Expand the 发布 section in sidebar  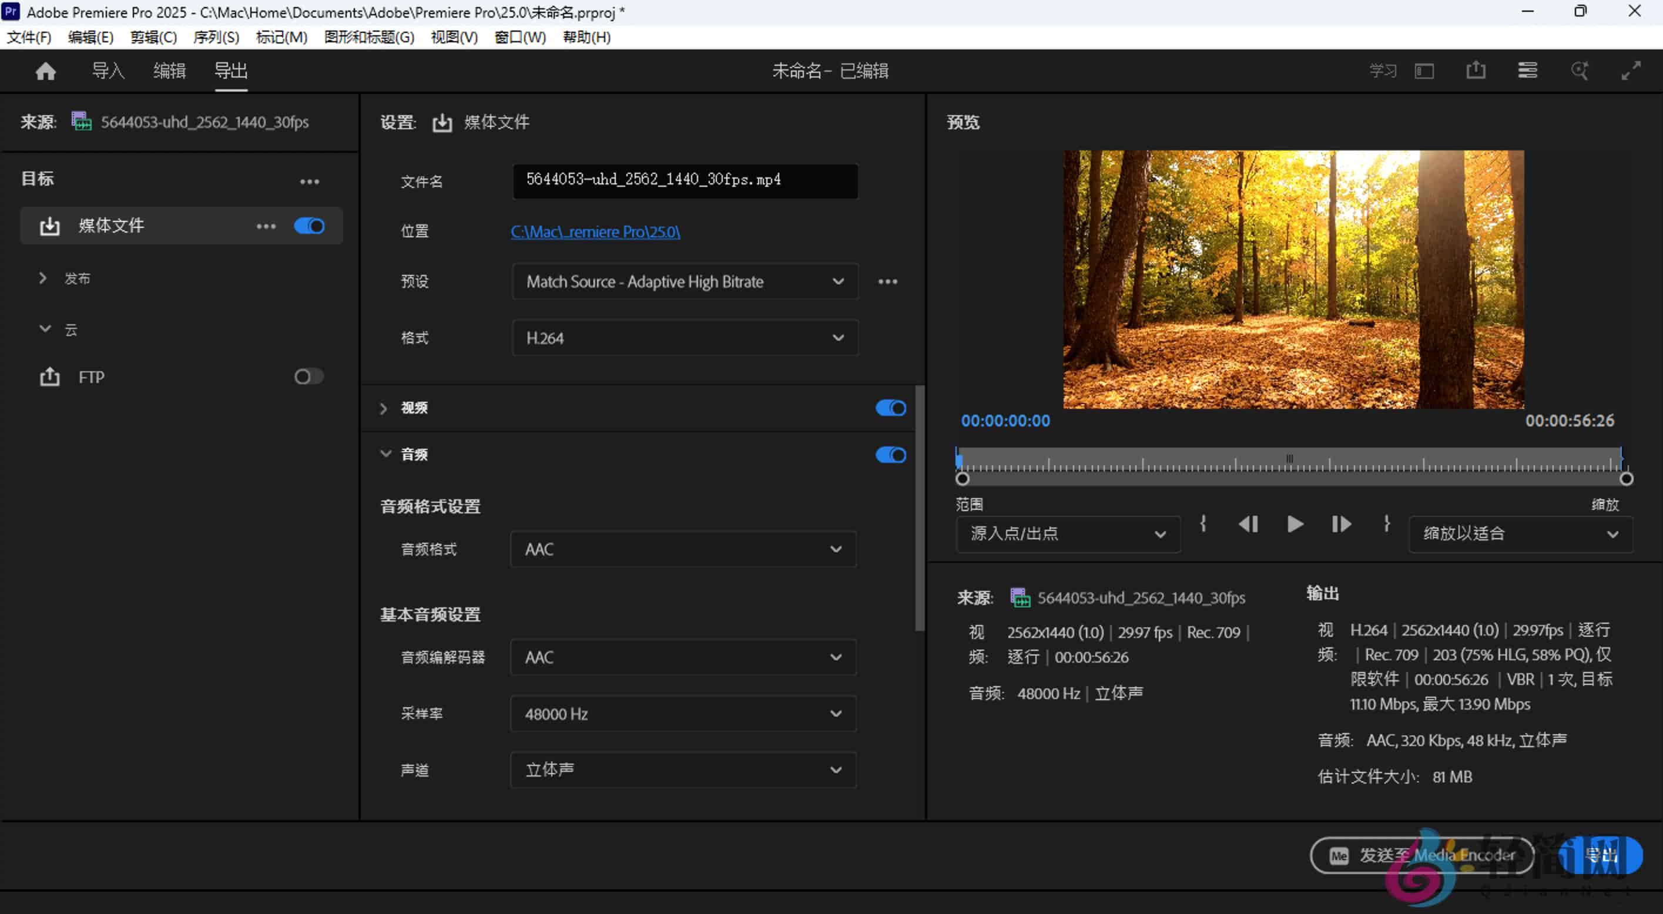[43, 278]
